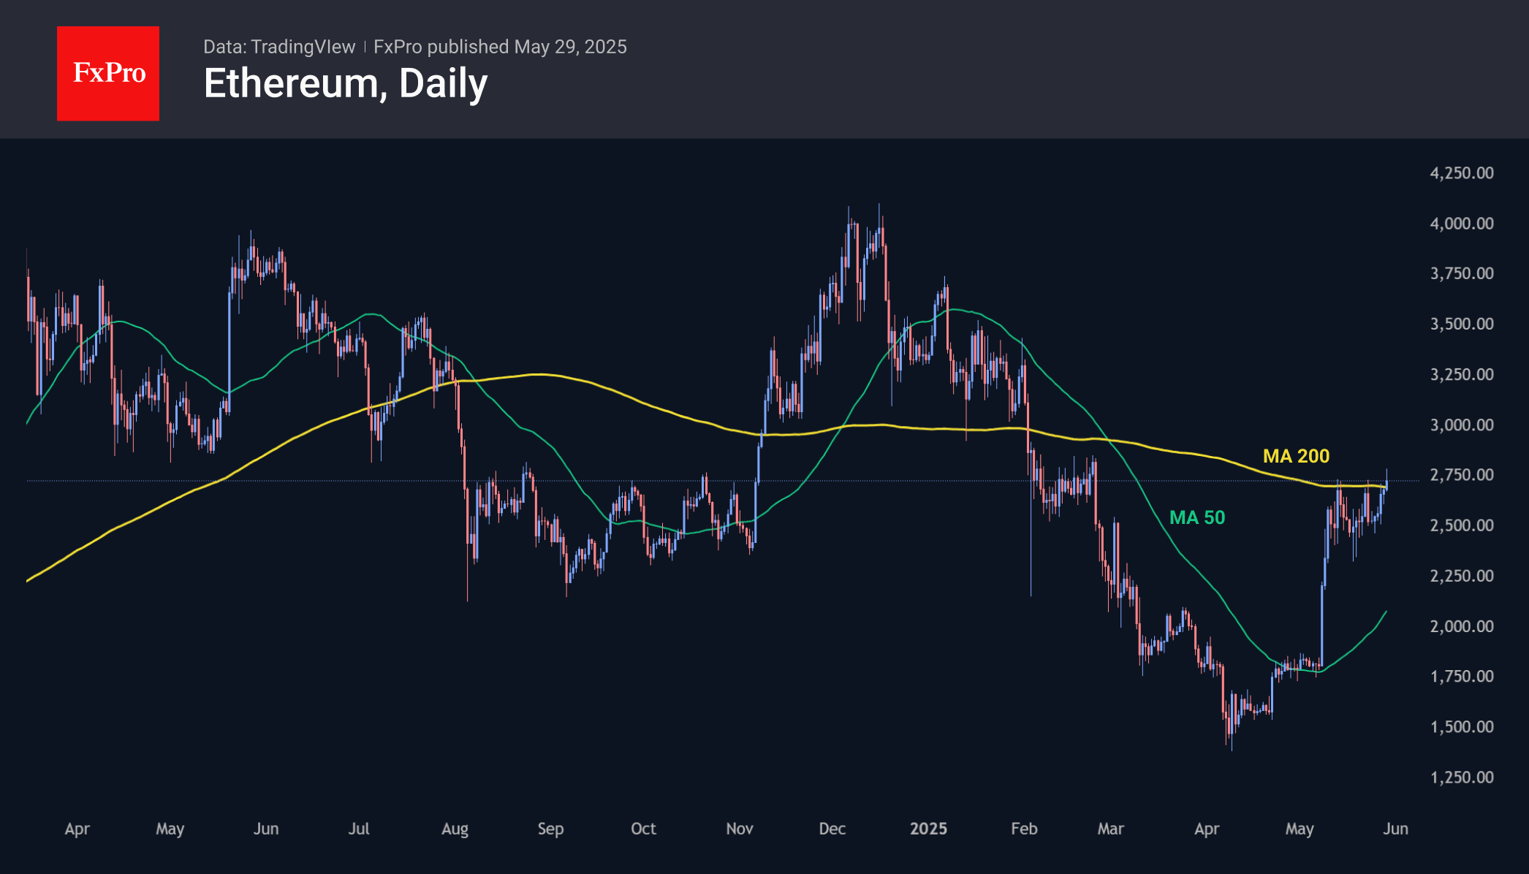Click the red FxPro logo
This screenshot has height=874, width=1529.
tap(108, 73)
